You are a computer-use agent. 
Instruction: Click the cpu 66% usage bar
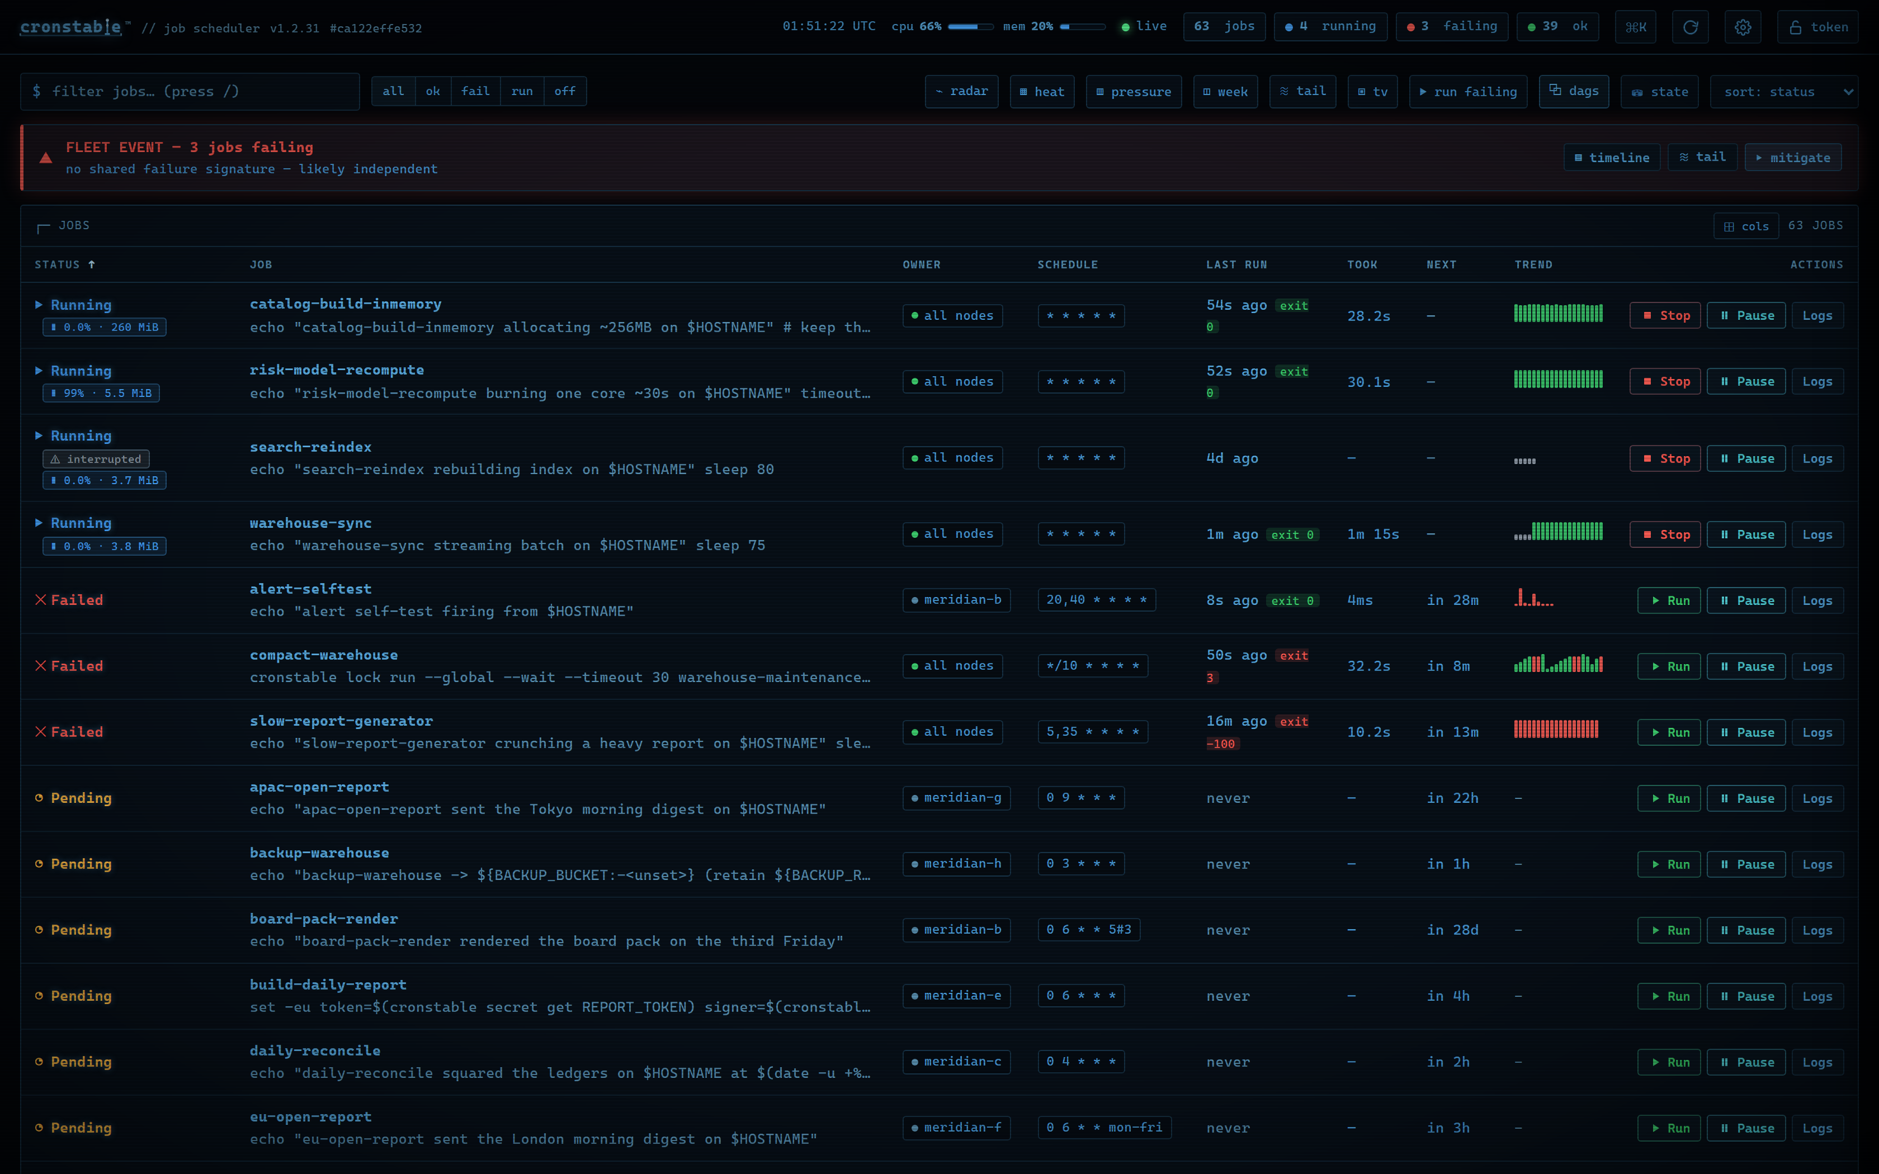(x=971, y=27)
